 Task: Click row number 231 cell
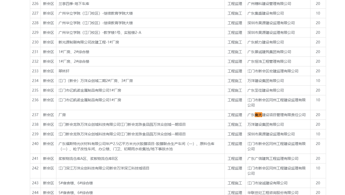click(35, 52)
